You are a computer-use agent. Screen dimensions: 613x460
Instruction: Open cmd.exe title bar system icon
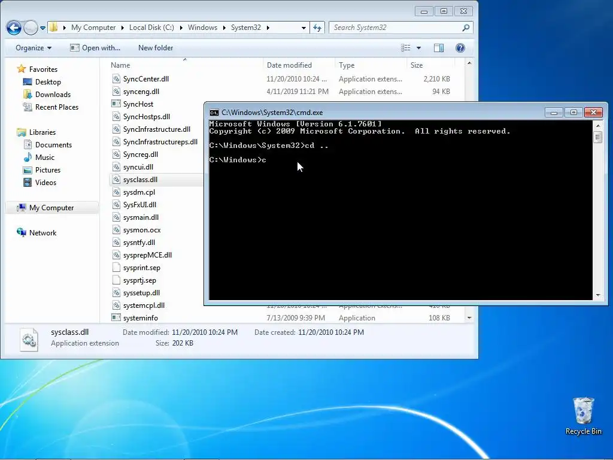214,113
